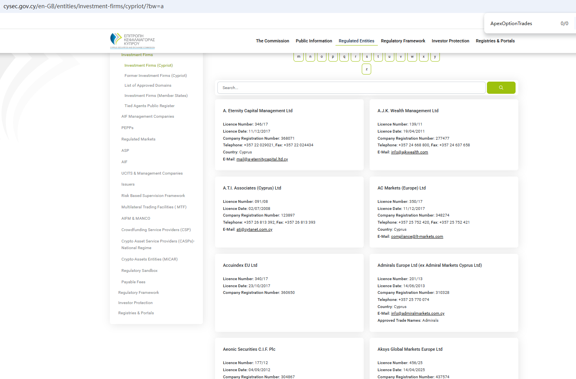This screenshot has height=379, width=576.
Task: Filter entities by letter m
Action: tap(299, 57)
